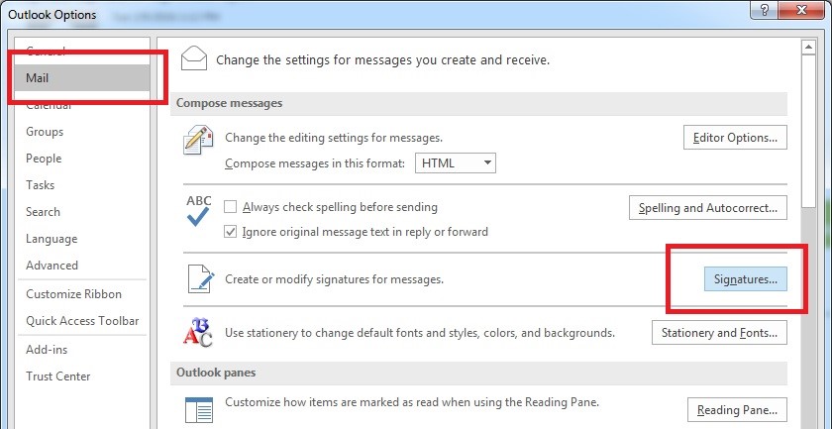Click the ABC spell check icon
Screen dimensions: 832x429
point(198,211)
